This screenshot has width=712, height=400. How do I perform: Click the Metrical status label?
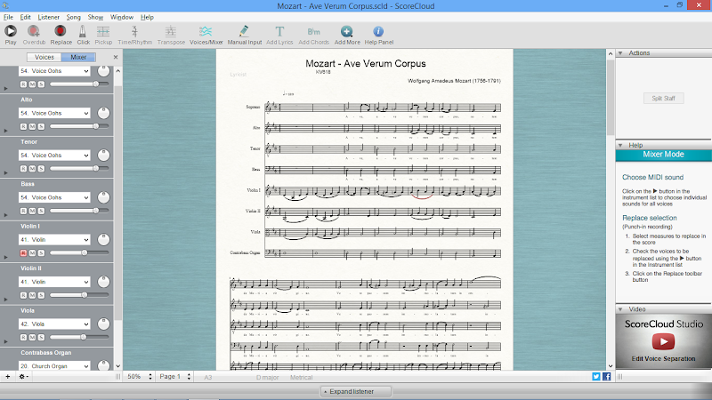301,377
